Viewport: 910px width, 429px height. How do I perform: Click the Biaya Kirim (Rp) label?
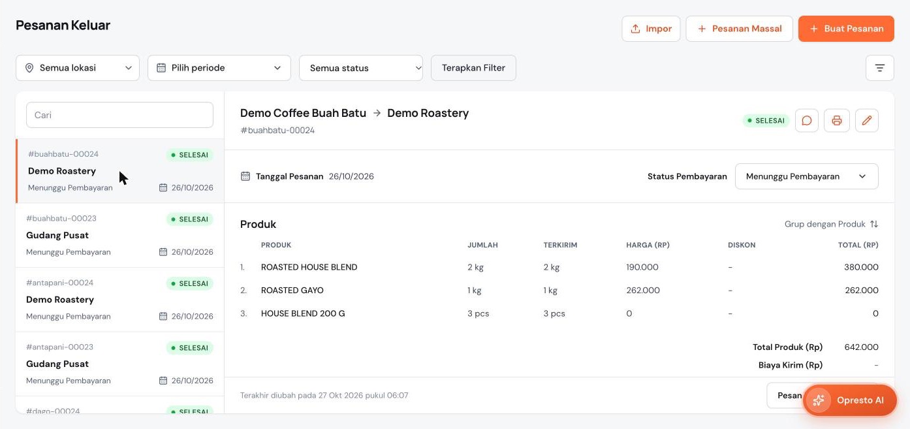point(791,366)
